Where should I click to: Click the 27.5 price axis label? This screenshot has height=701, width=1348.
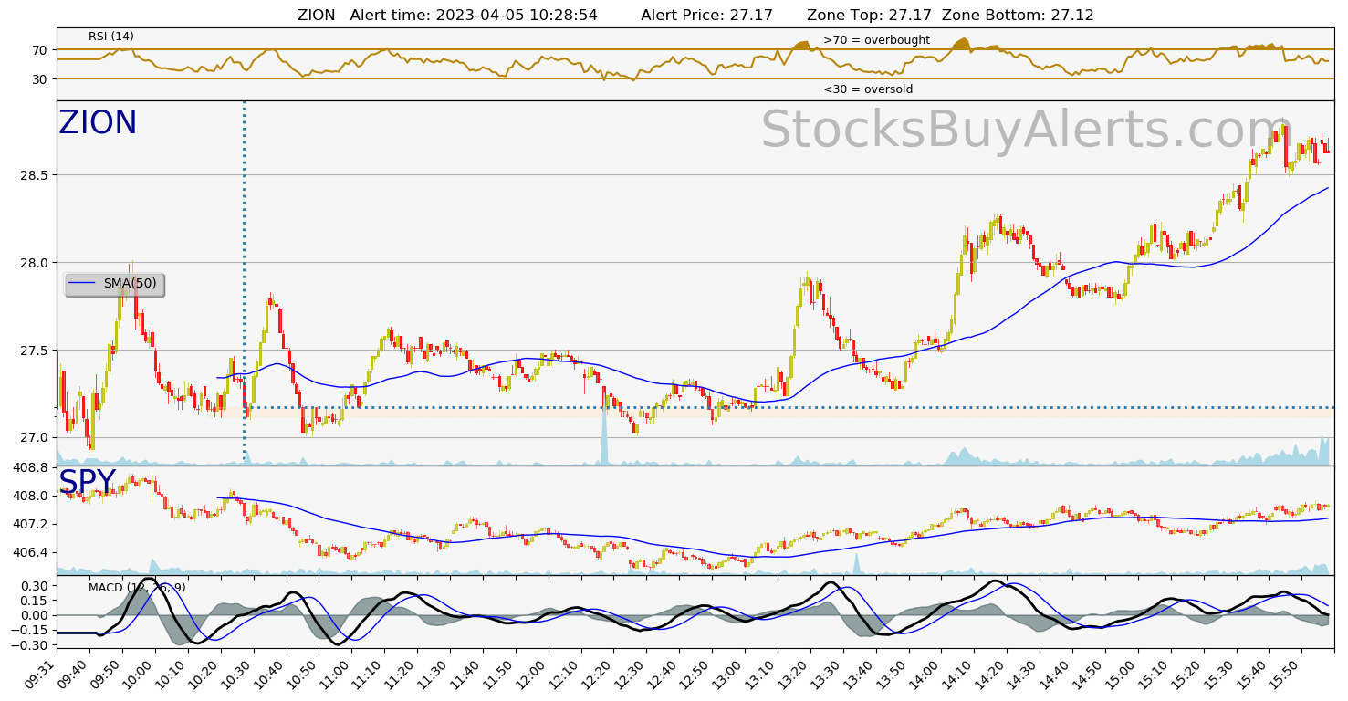point(35,350)
